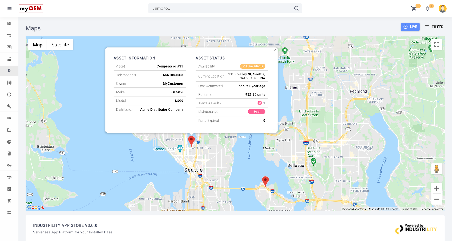
Task: Click the runtime value 932.15 units
Action: pos(255,94)
